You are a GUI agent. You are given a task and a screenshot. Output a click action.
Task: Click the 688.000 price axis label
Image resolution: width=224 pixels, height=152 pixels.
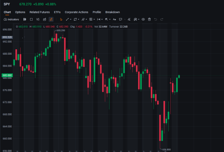click(x=7, y=54)
